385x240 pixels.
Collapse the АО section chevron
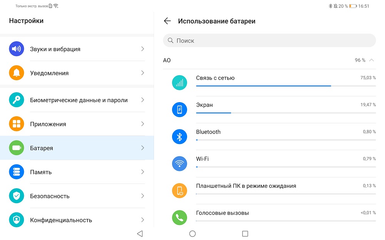click(x=372, y=60)
